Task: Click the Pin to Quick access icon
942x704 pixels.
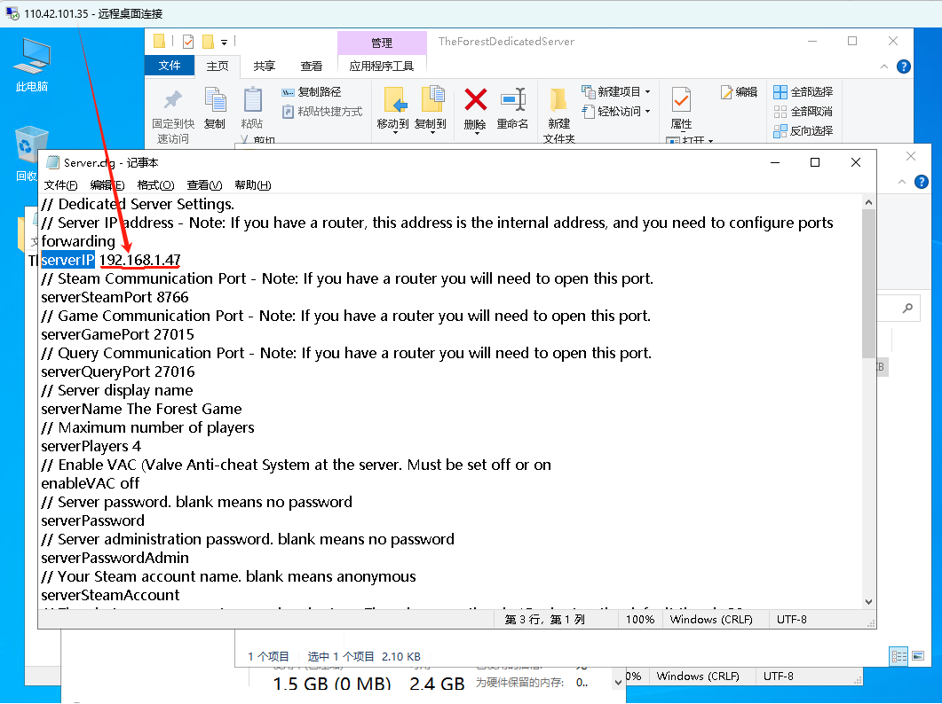Action: tap(173, 99)
